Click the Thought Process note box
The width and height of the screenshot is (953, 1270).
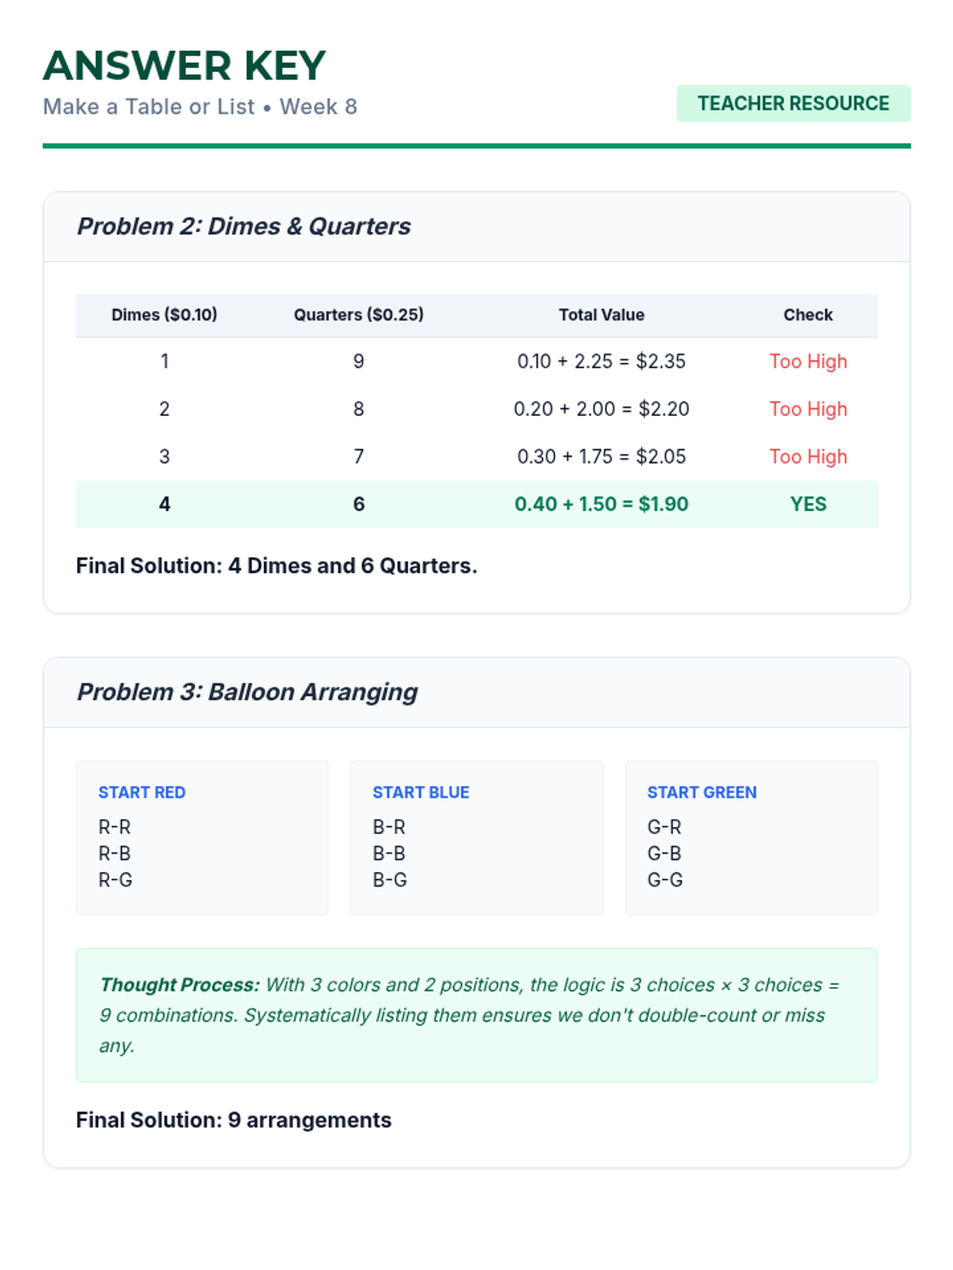click(x=476, y=1014)
